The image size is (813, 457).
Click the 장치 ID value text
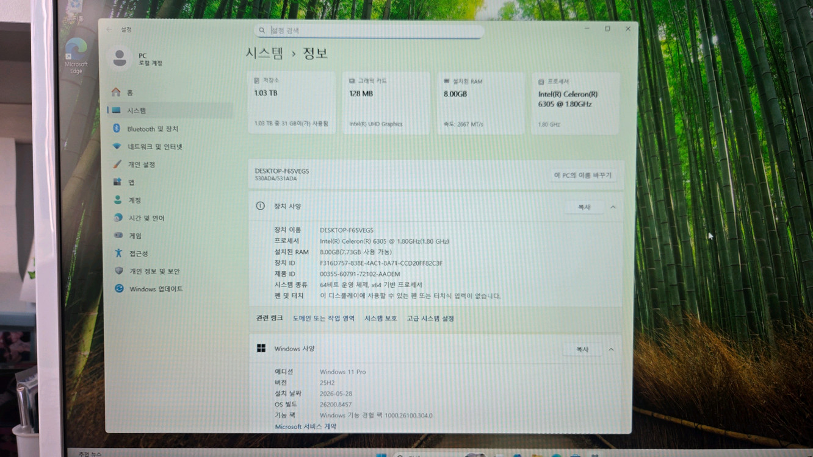coord(381,263)
